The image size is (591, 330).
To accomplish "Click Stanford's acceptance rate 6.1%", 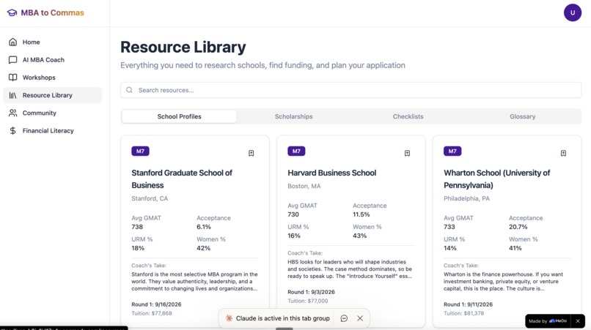I will 204,227.
